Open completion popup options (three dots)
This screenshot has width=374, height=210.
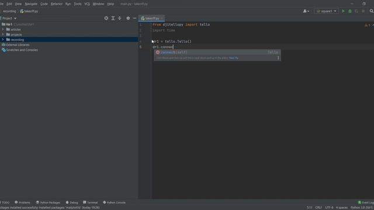278,58
